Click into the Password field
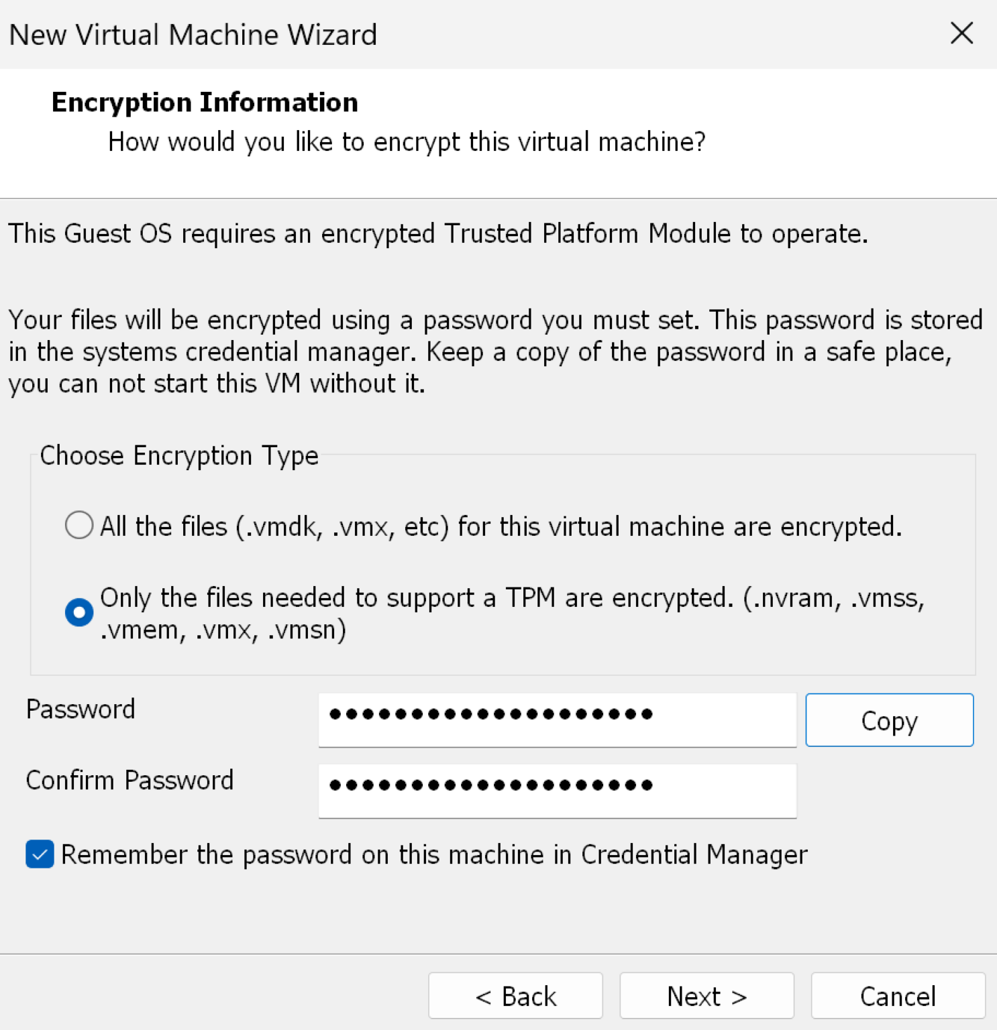The height and width of the screenshot is (1030, 997). coord(557,720)
